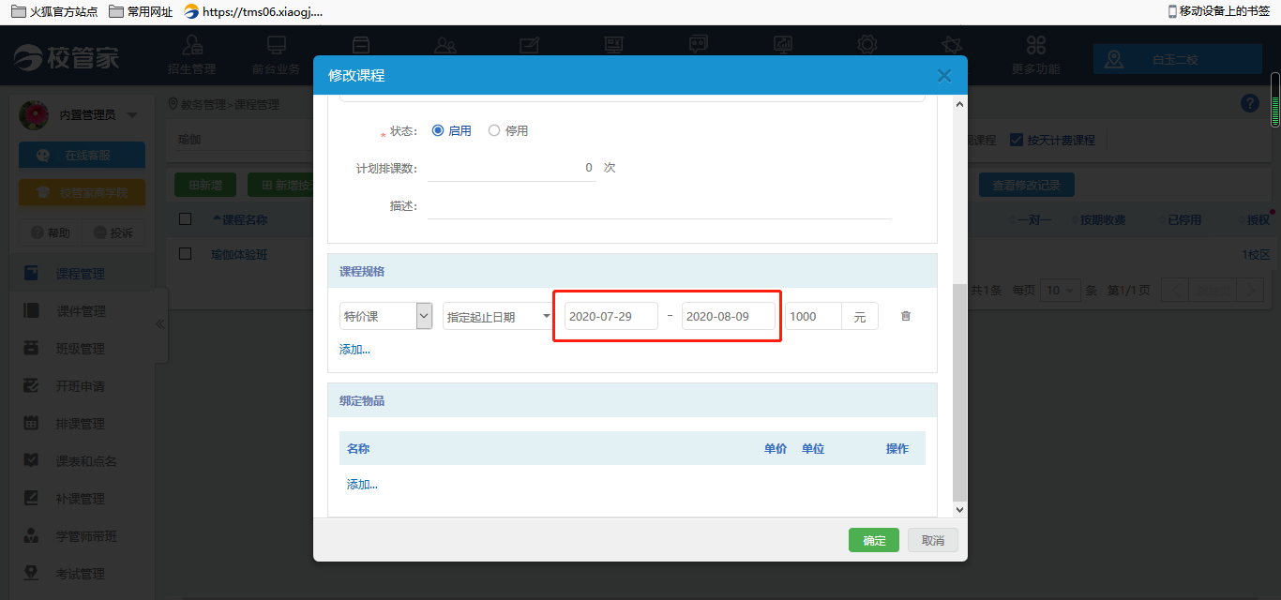The width and height of the screenshot is (1281, 600).
Task: Toggle the 按天计费课程 checkbox
Action: (1016, 140)
